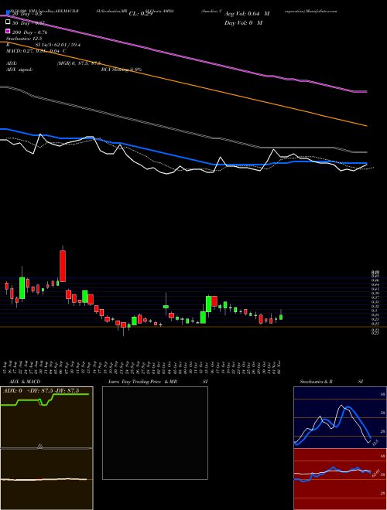This screenshot has height=510, width=387.
Task: Click the "62.01" value label on RSI line
Action: (375, 471)
